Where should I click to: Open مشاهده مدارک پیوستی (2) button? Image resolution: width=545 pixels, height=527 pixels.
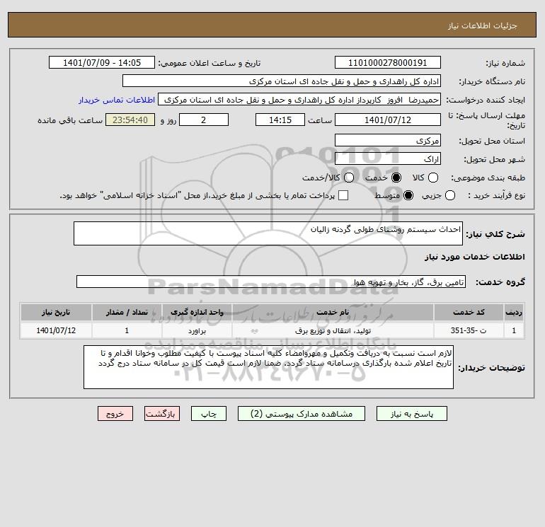pyautogui.click(x=302, y=414)
